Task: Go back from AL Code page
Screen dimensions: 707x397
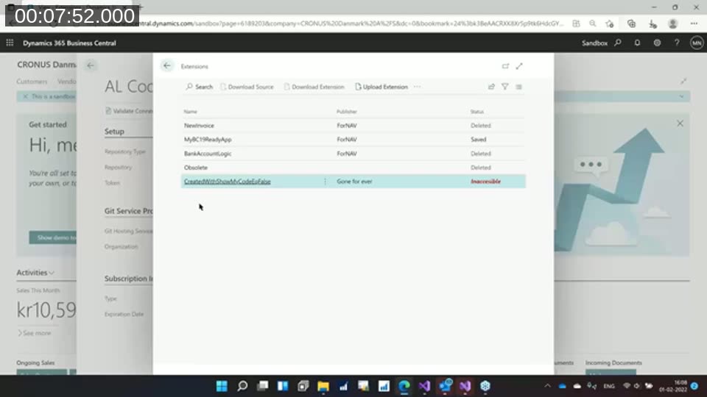Action: point(90,65)
